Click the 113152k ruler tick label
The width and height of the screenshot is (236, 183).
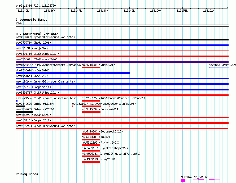tap(208, 11)
